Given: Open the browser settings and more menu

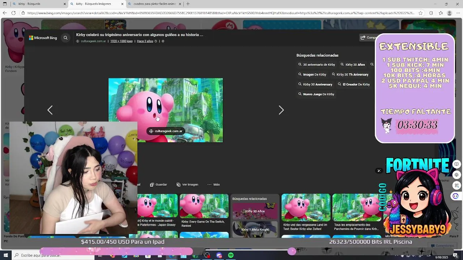Looking at the screenshot, I should pos(459,13).
